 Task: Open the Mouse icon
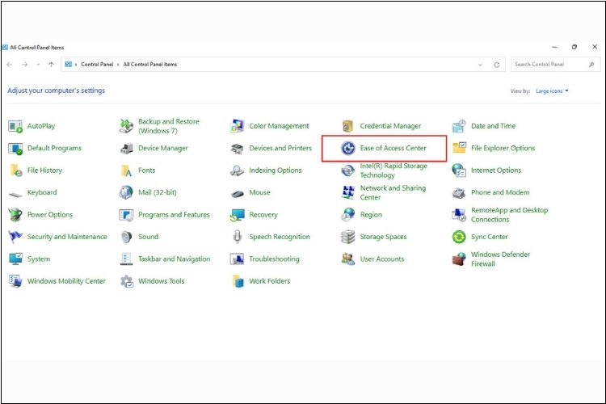click(x=238, y=194)
